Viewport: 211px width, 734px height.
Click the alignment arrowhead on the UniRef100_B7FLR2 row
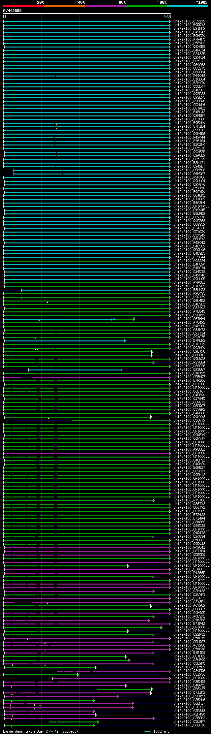point(125,341)
